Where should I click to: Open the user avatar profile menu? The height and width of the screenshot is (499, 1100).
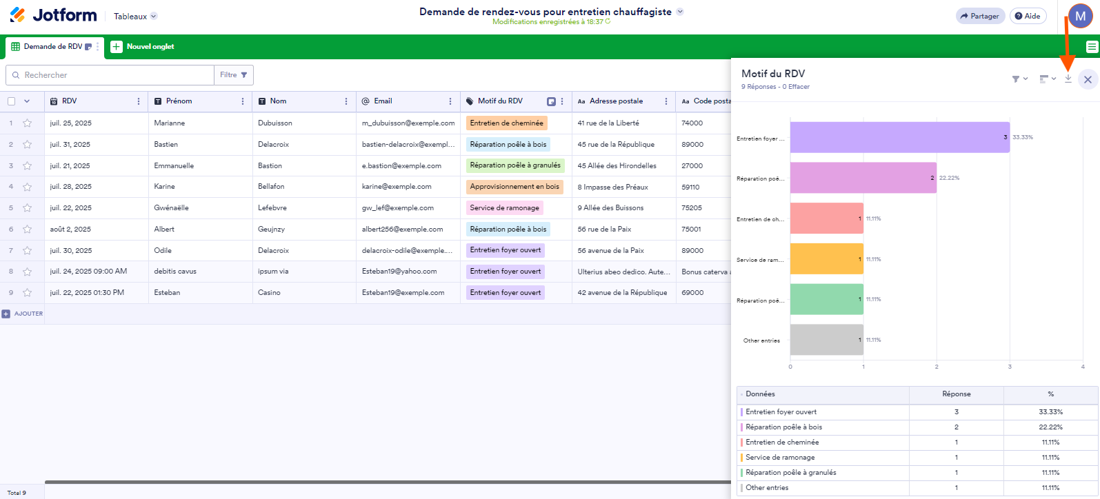[x=1080, y=17]
